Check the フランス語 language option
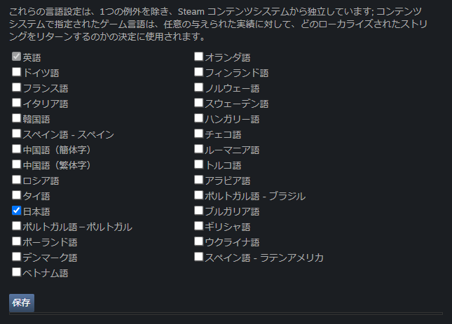 tap(16, 87)
